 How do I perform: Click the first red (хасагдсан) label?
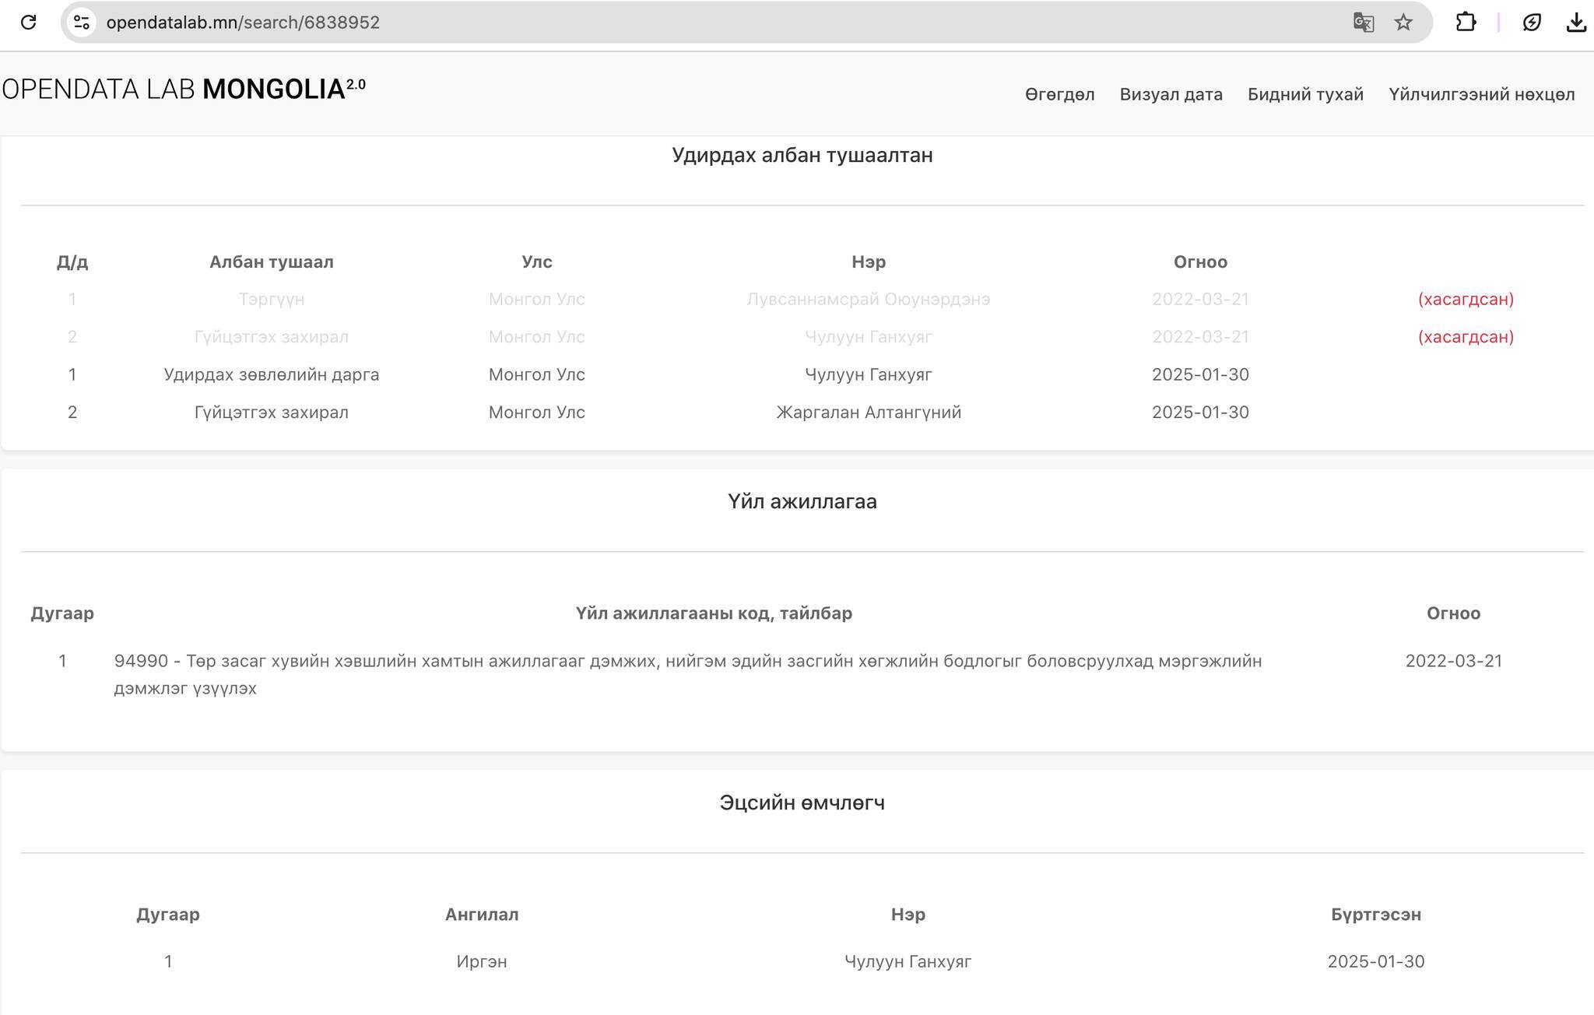click(x=1465, y=300)
